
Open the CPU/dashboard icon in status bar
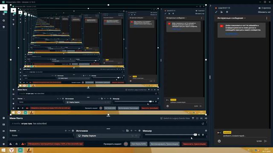point(17,144)
